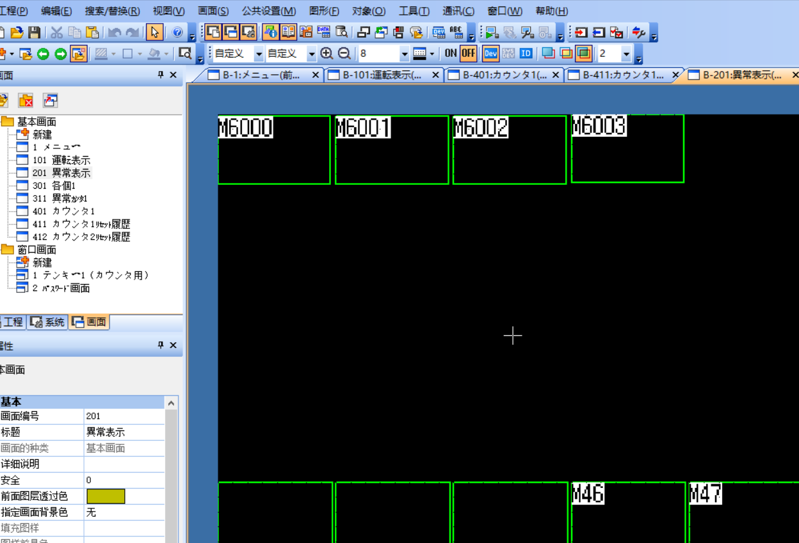Switch to the 系统 panel tab
Image resolution: width=799 pixels, height=543 pixels.
[x=47, y=322]
